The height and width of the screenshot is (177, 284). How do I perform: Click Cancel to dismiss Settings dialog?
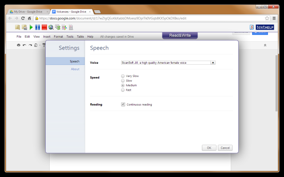click(x=225, y=148)
